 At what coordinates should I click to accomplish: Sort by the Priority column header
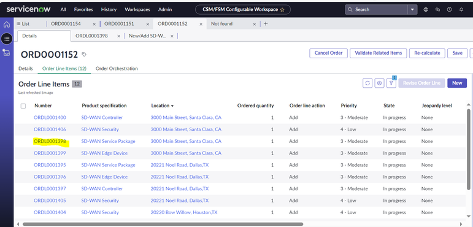pos(348,106)
